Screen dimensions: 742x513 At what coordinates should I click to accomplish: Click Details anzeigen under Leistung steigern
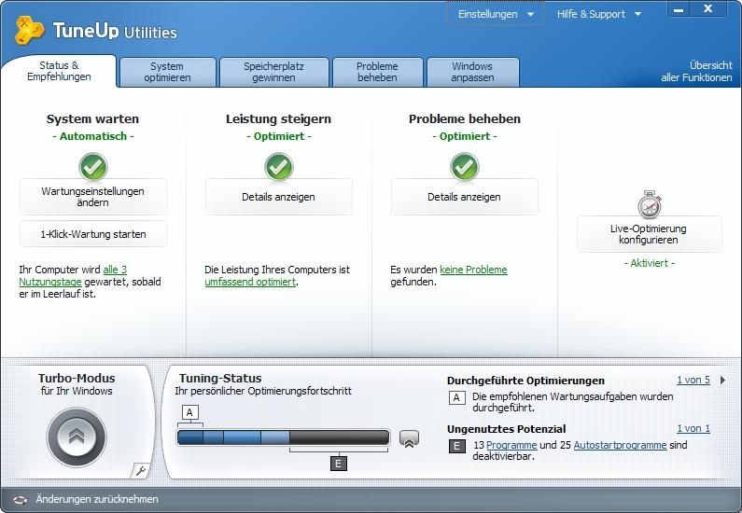279,197
